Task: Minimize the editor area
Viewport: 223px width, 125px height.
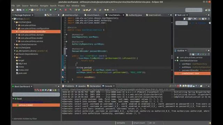Action: coord(168,15)
